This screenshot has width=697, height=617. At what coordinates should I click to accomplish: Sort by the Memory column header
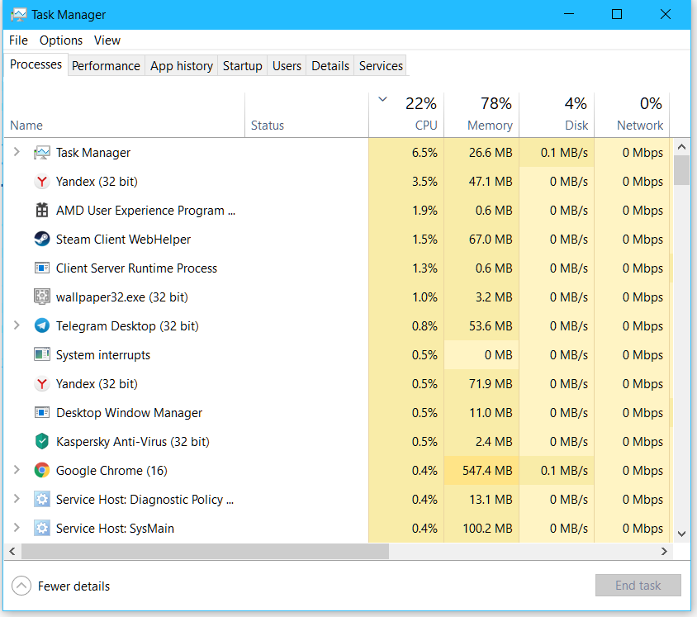click(481, 115)
